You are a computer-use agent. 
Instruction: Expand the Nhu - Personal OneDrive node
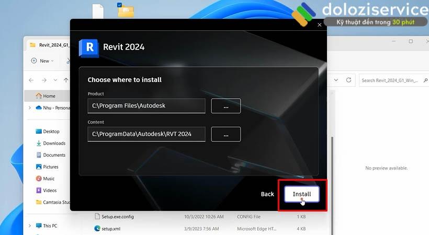tap(29, 108)
